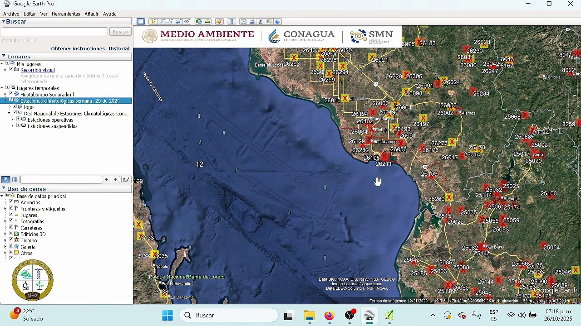581x326 pixels.
Task: Expand the Fronteras y etiquetas layer
Action: point(5,209)
